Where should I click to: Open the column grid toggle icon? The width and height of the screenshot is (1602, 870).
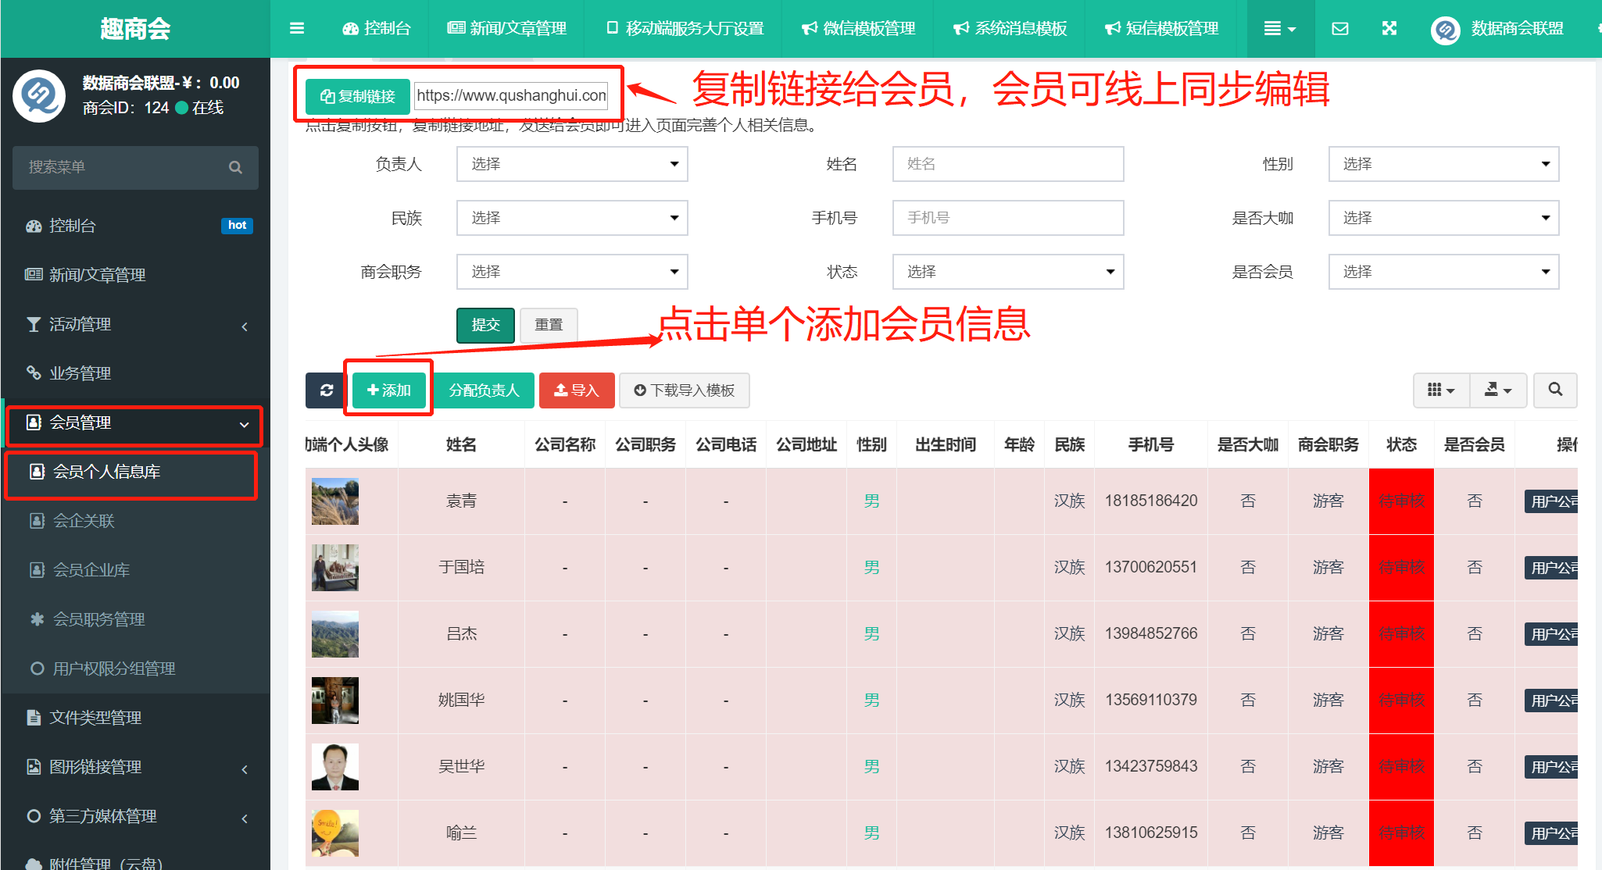tap(1440, 390)
